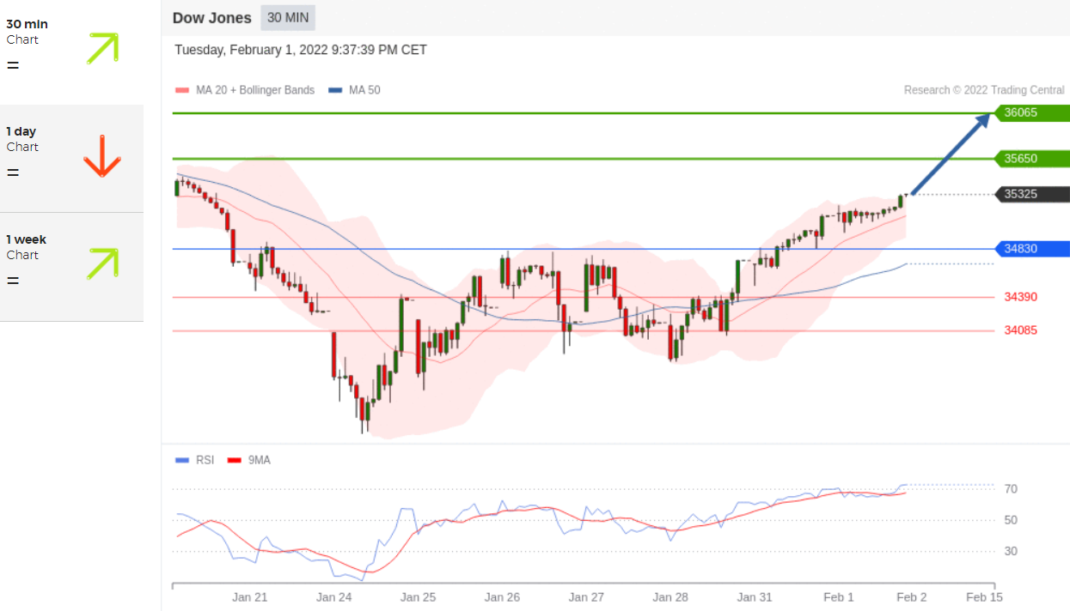This screenshot has height=611, width=1070.
Task: Click the Jan 26 date on the axis
Action: [502, 597]
